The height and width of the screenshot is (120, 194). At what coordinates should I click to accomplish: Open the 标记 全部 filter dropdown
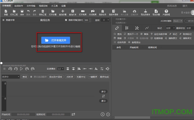170,28
